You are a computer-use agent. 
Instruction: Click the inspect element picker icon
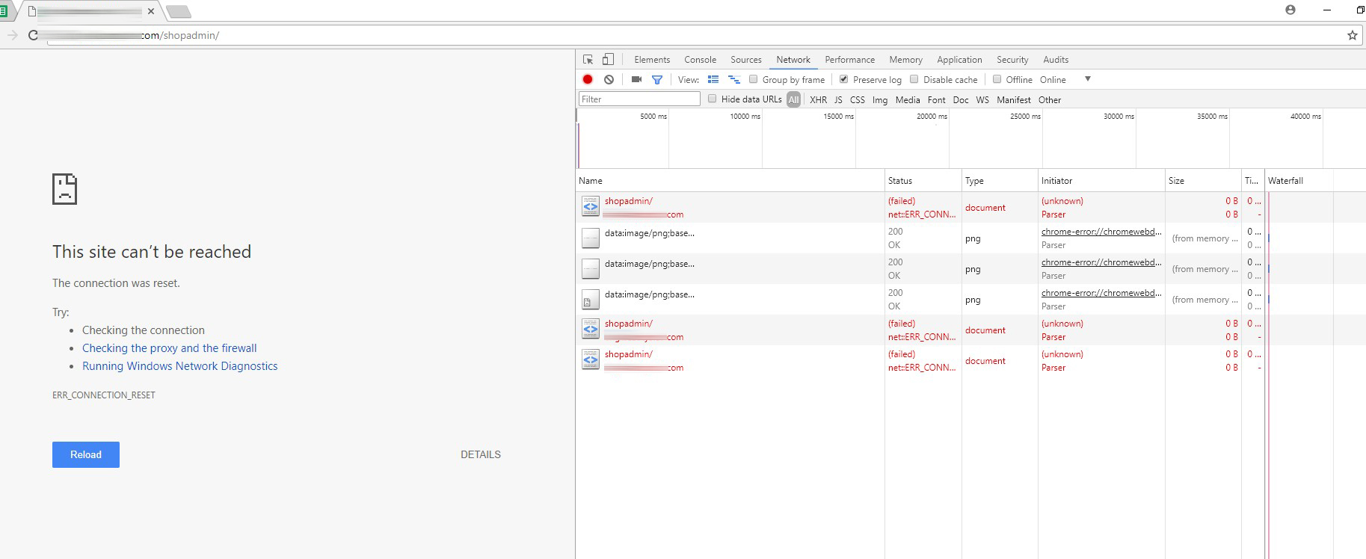(x=588, y=60)
